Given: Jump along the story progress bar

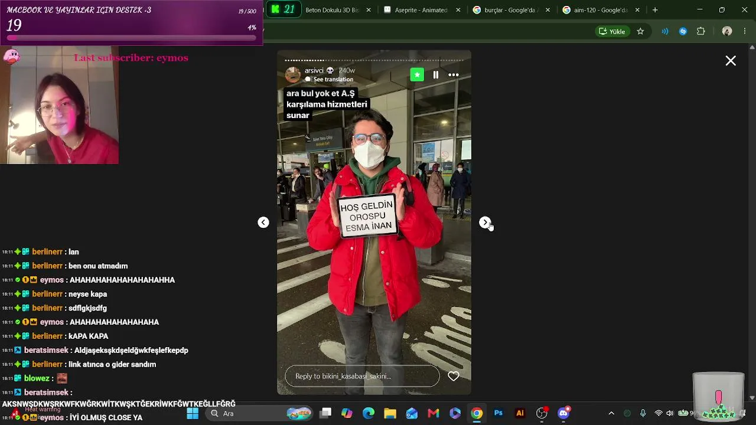Looking at the screenshot, I should (x=374, y=60).
